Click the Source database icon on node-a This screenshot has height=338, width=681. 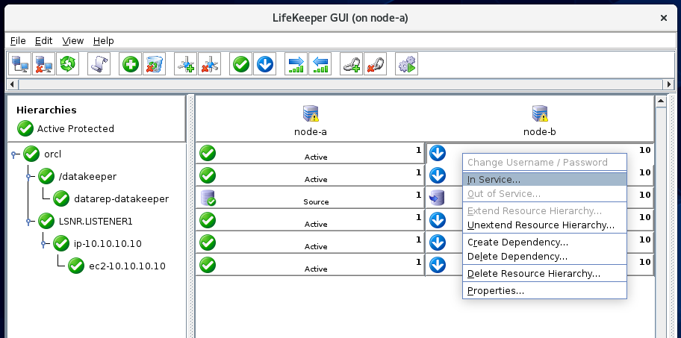click(x=208, y=198)
